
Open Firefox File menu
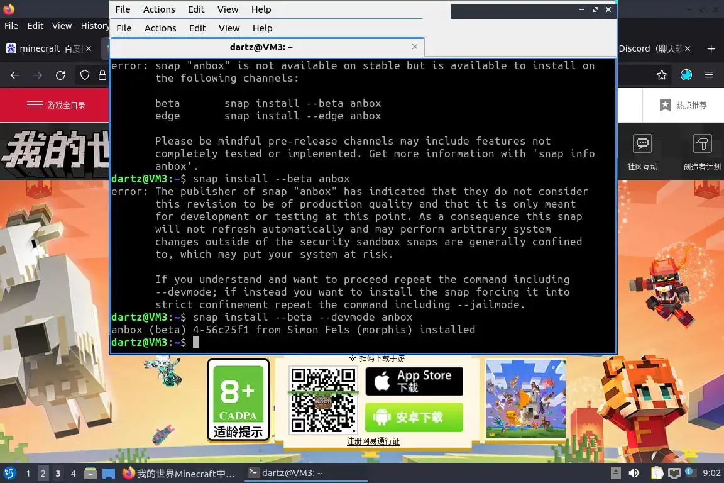coord(11,26)
